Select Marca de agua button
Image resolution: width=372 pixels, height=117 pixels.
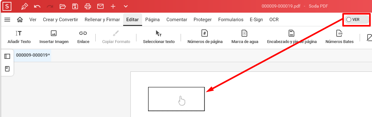coord(245,37)
